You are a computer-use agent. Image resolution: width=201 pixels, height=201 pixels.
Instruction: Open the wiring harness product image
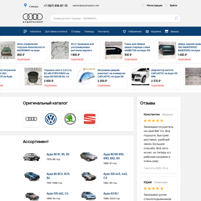tap(60, 50)
